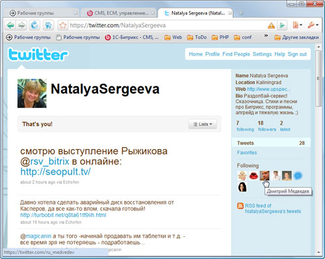Click the first following avatar (cartoon chick)

point(242,175)
